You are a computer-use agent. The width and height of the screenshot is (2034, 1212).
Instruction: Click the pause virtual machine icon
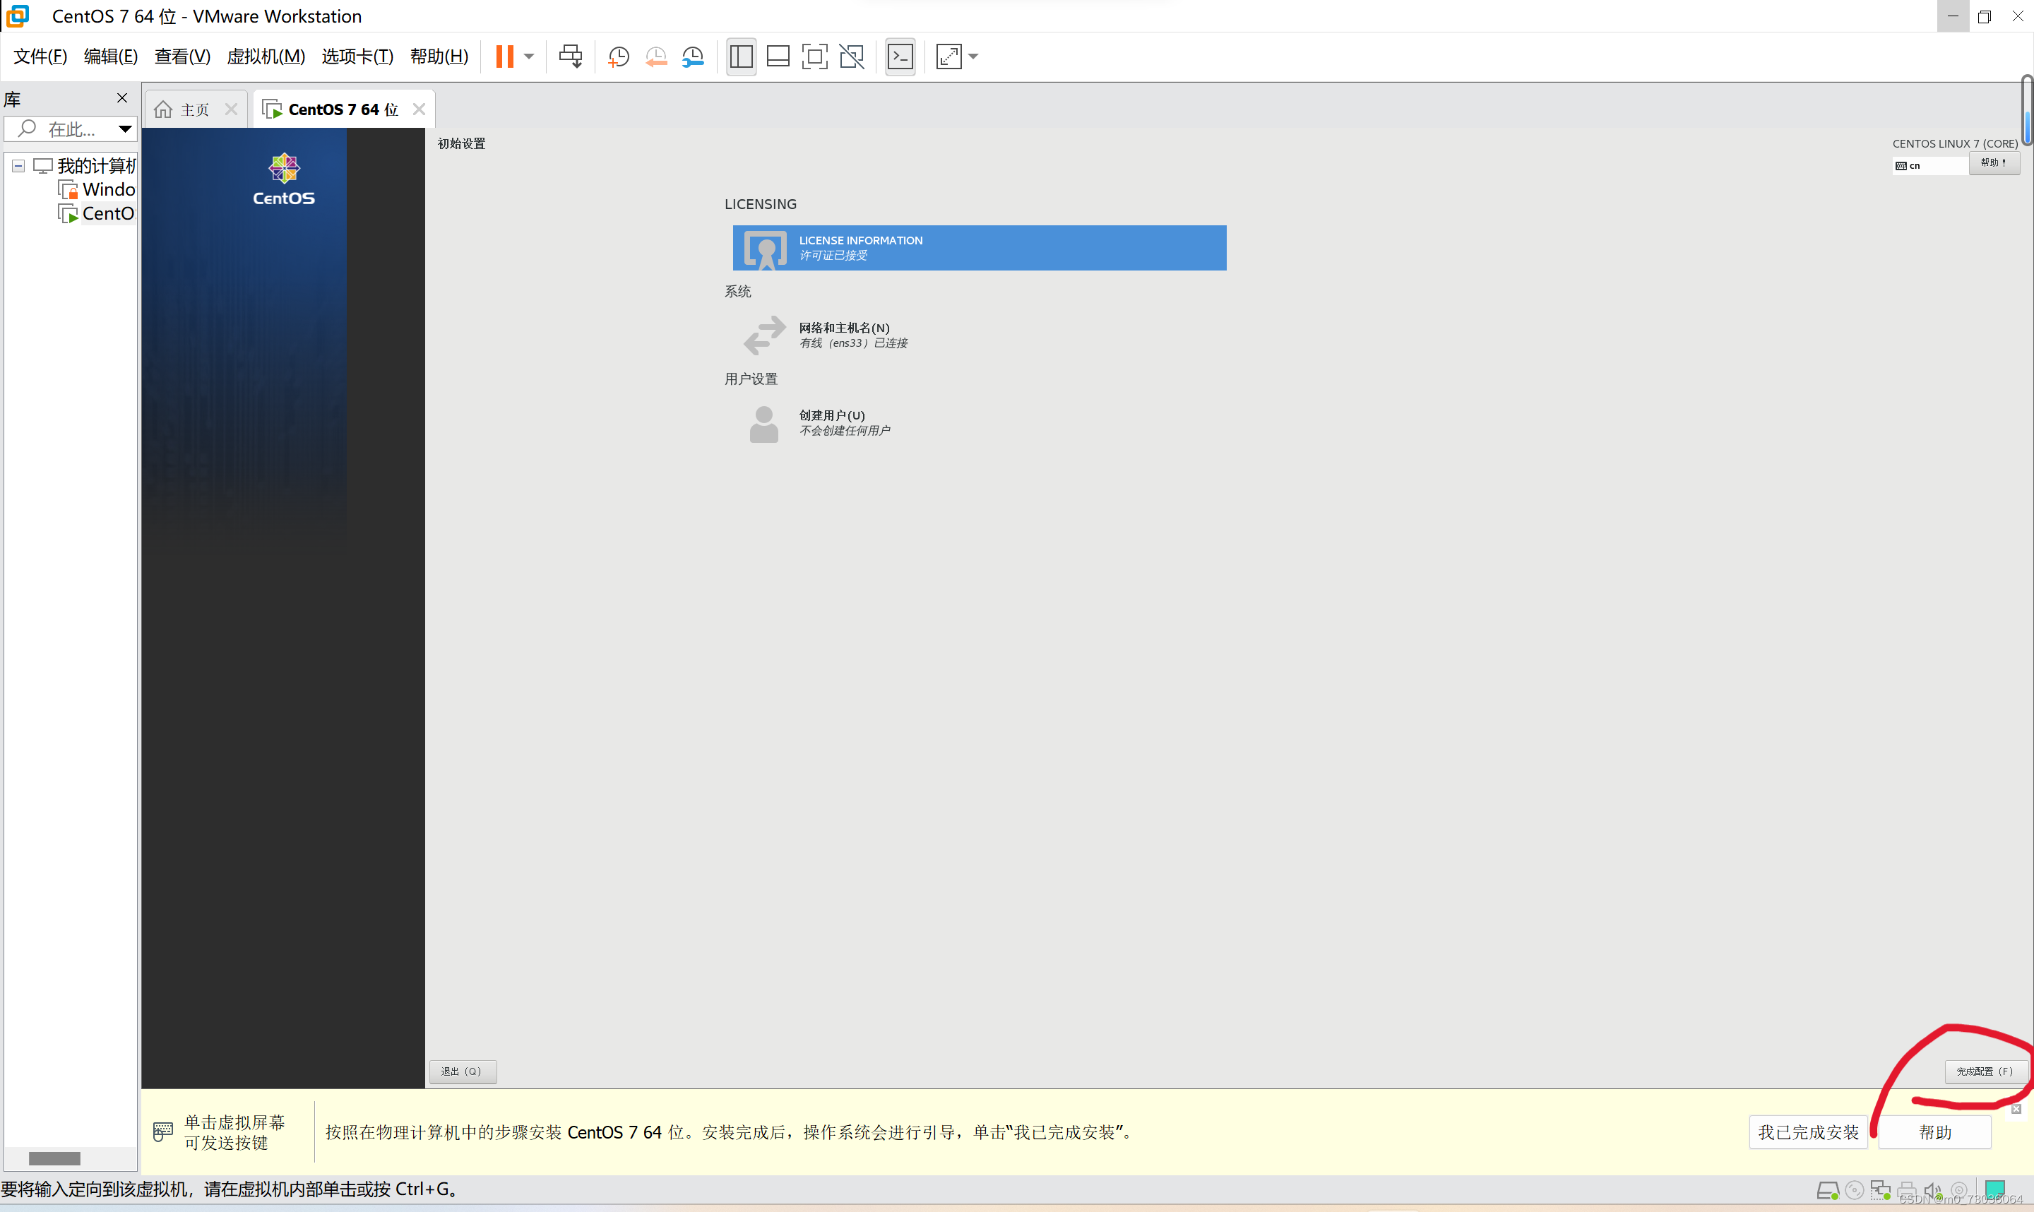505,57
